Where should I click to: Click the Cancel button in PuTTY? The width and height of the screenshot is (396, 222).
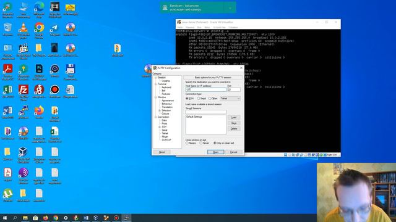pos(234,152)
